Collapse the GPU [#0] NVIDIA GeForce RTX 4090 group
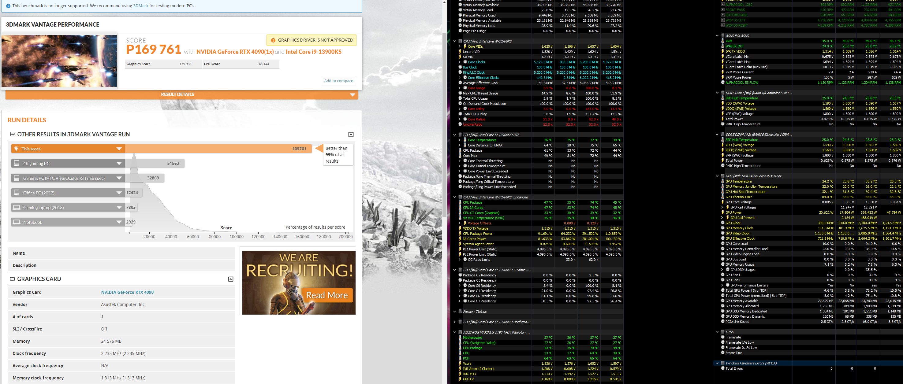Image resolution: width=903 pixels, height=384 pixels. point(717,176)
